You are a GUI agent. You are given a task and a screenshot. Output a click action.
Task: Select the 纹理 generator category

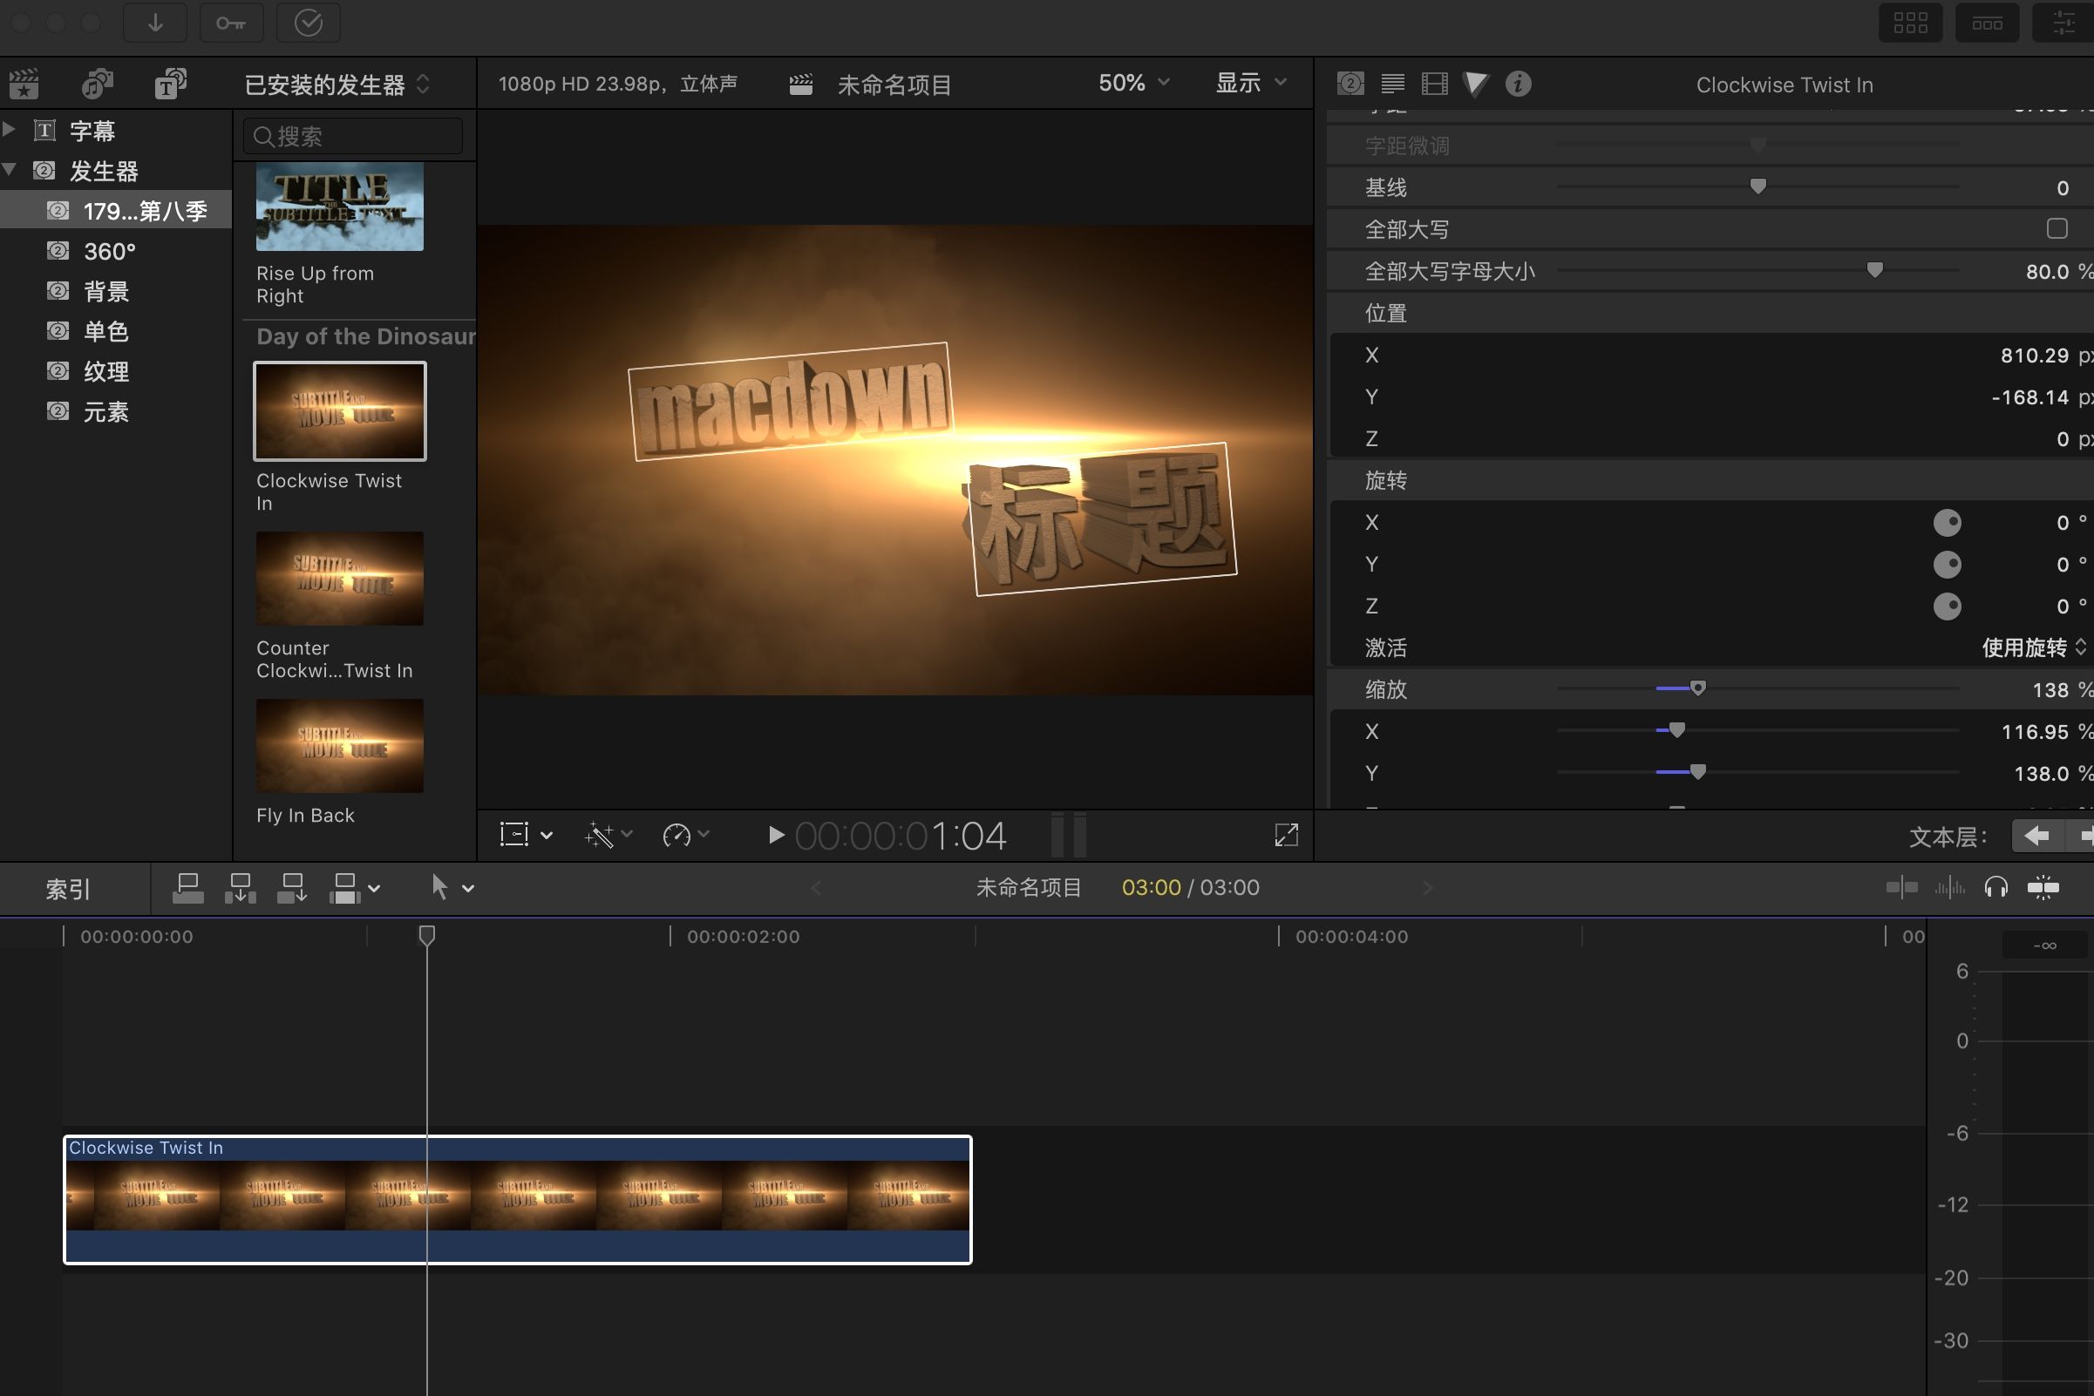point(116,371)
